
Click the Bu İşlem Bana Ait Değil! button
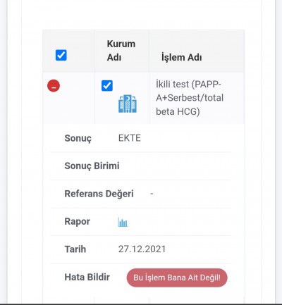pyautogui.click(x=177, y=278)
